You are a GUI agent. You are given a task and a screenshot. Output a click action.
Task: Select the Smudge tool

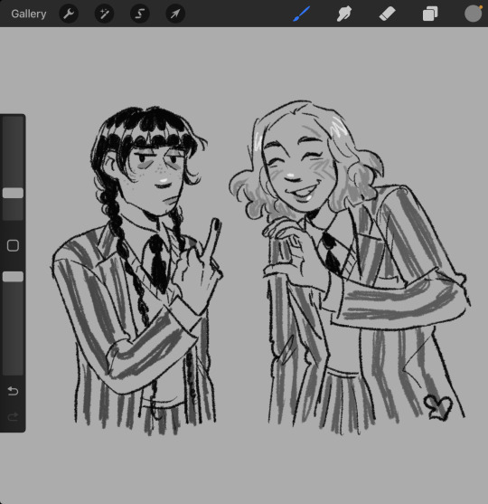point(344,14)
